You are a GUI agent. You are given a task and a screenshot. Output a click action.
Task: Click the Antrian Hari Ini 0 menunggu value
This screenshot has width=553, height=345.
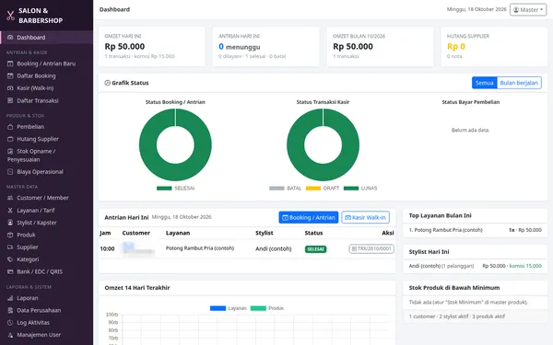pos(240,47)
